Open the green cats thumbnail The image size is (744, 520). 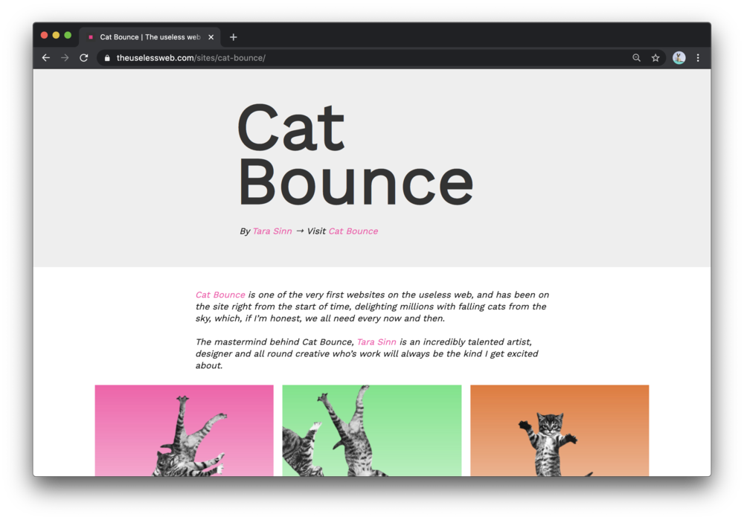372,430
